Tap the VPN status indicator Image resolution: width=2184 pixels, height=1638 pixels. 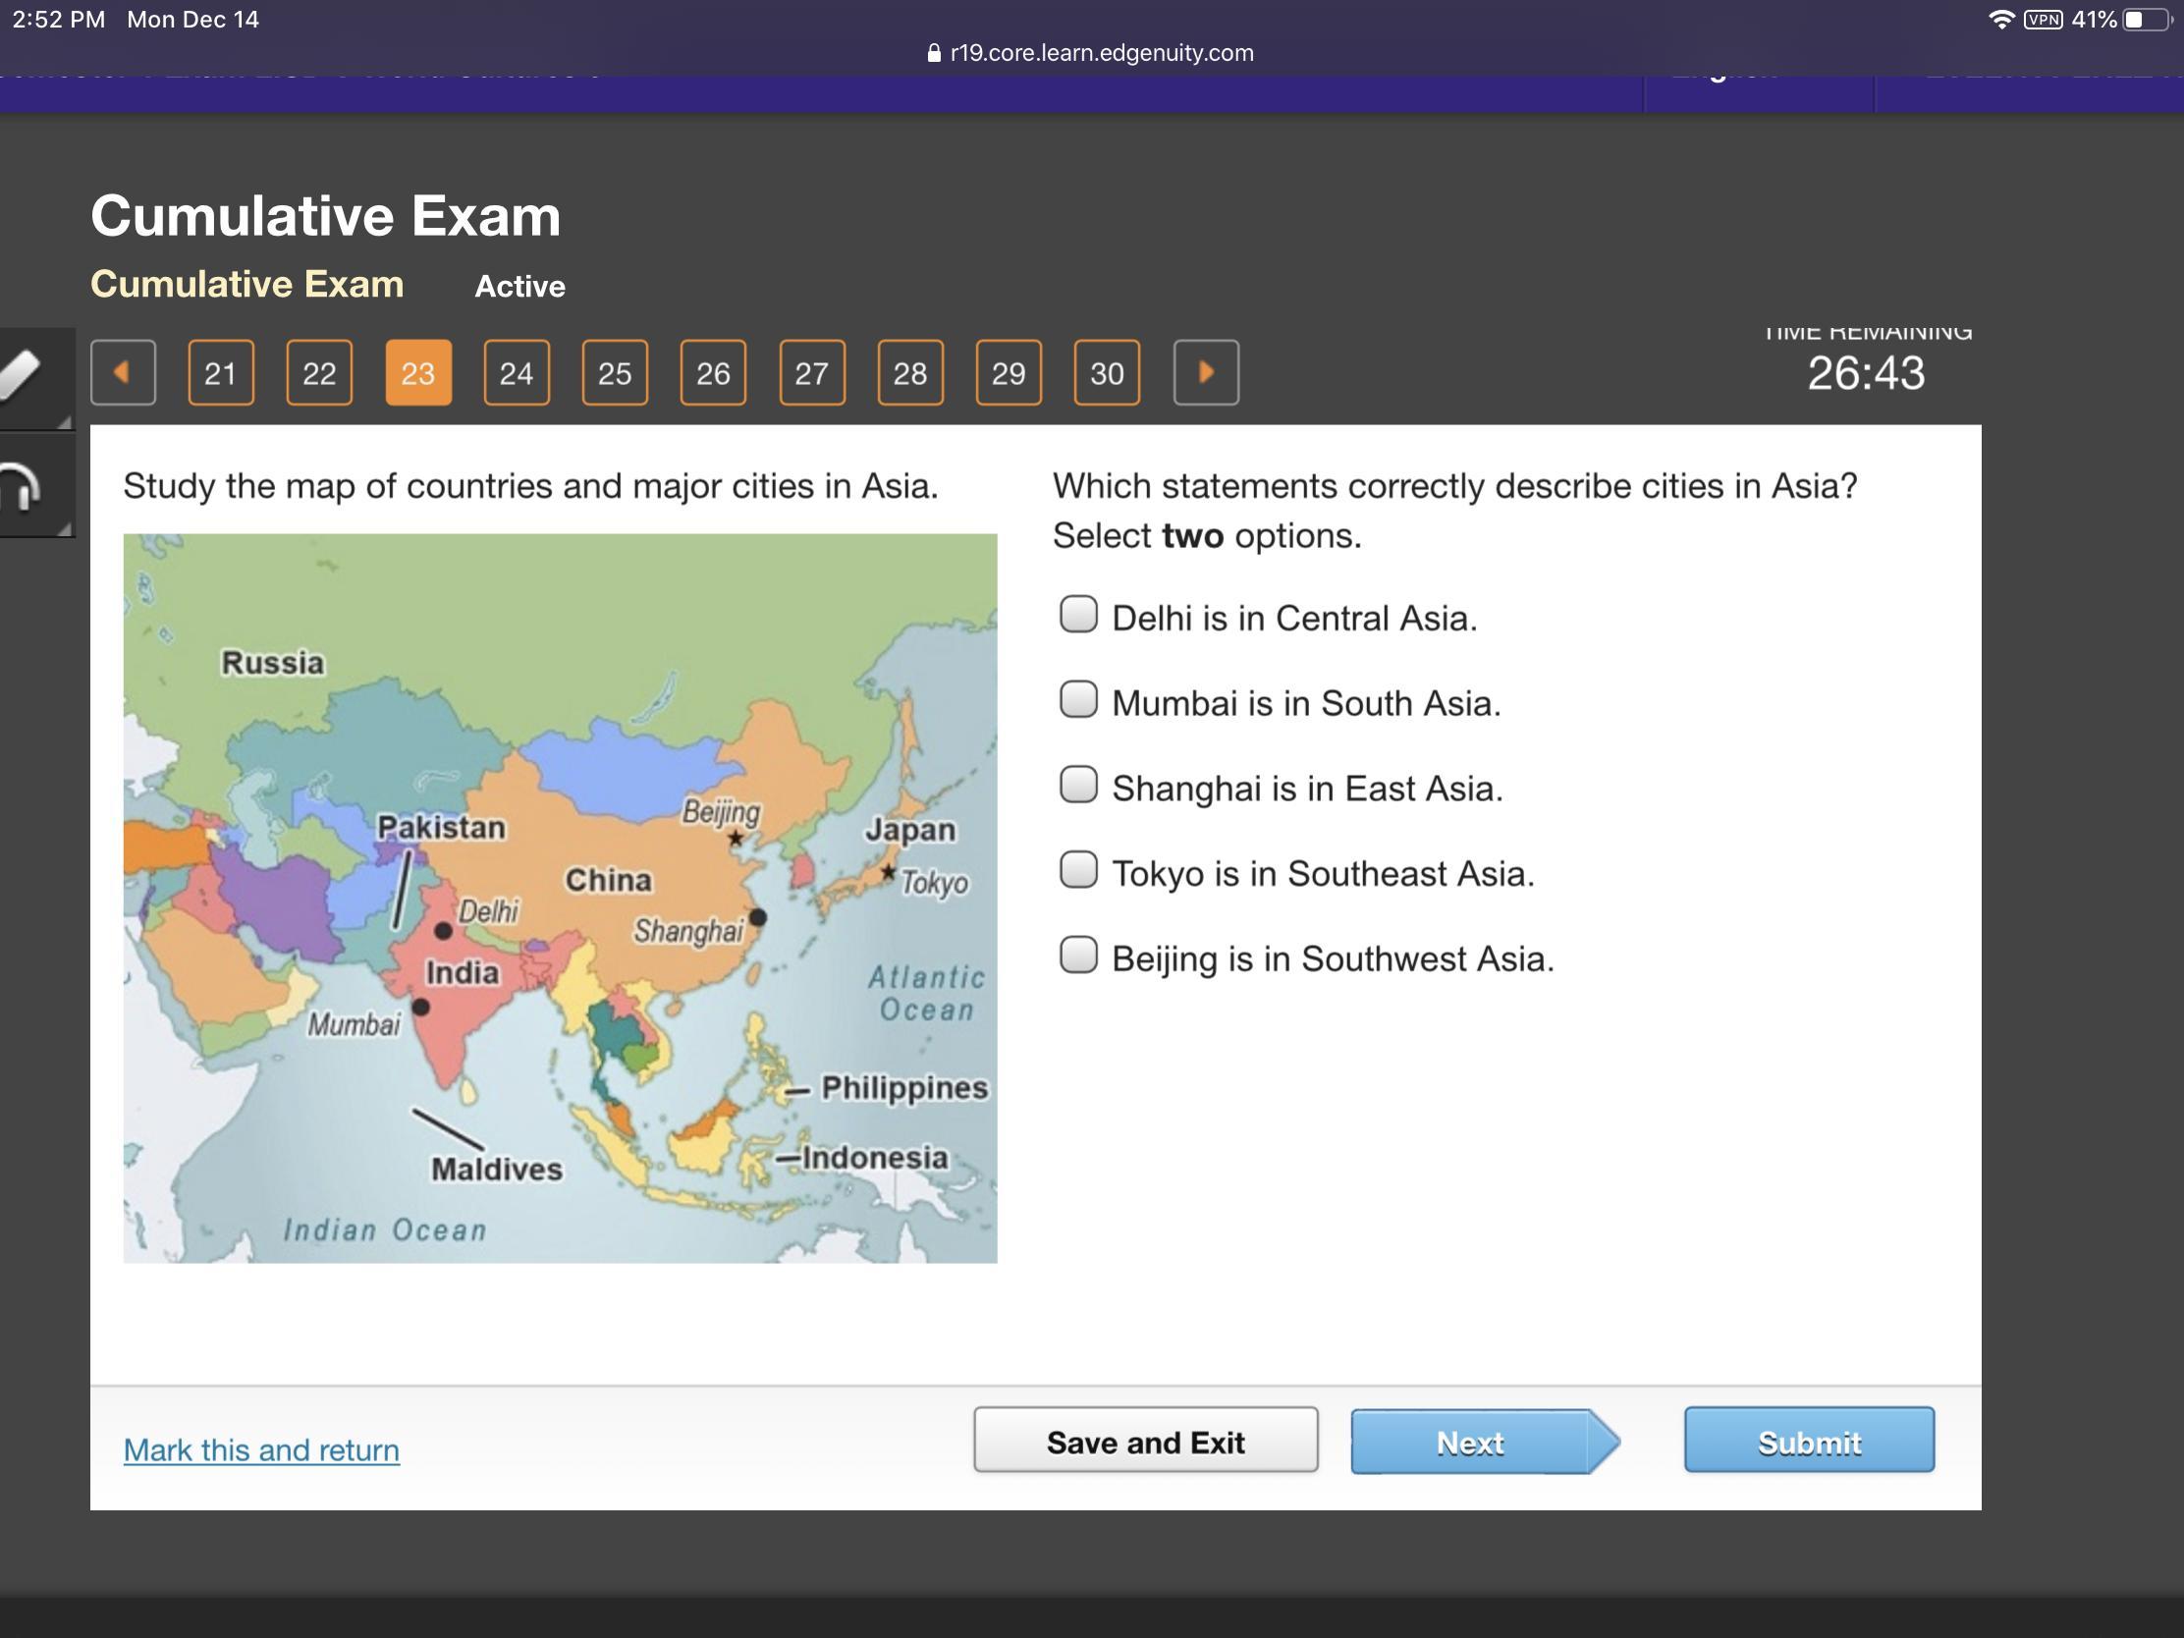pos(2042,20)
